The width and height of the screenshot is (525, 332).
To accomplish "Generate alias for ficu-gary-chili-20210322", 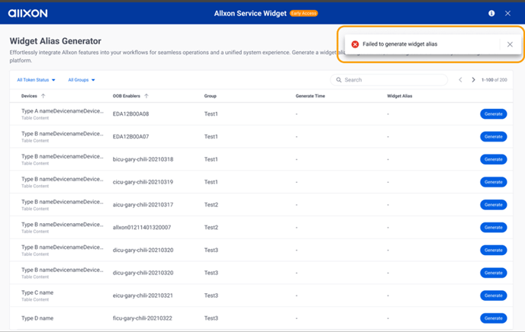I will click(x=494, y=318).
